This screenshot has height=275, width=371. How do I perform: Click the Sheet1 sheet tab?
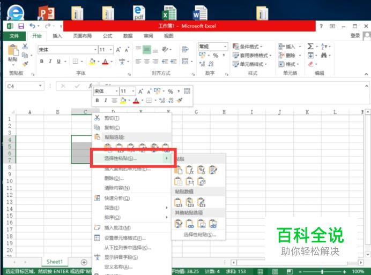pos(55,262)
